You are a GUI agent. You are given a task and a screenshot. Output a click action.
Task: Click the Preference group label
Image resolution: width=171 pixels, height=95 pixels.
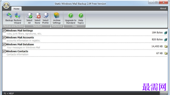(57, 26)
